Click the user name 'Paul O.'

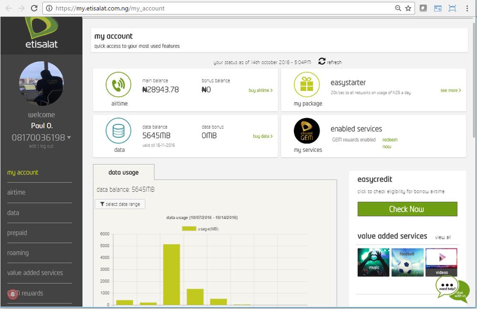41,126
